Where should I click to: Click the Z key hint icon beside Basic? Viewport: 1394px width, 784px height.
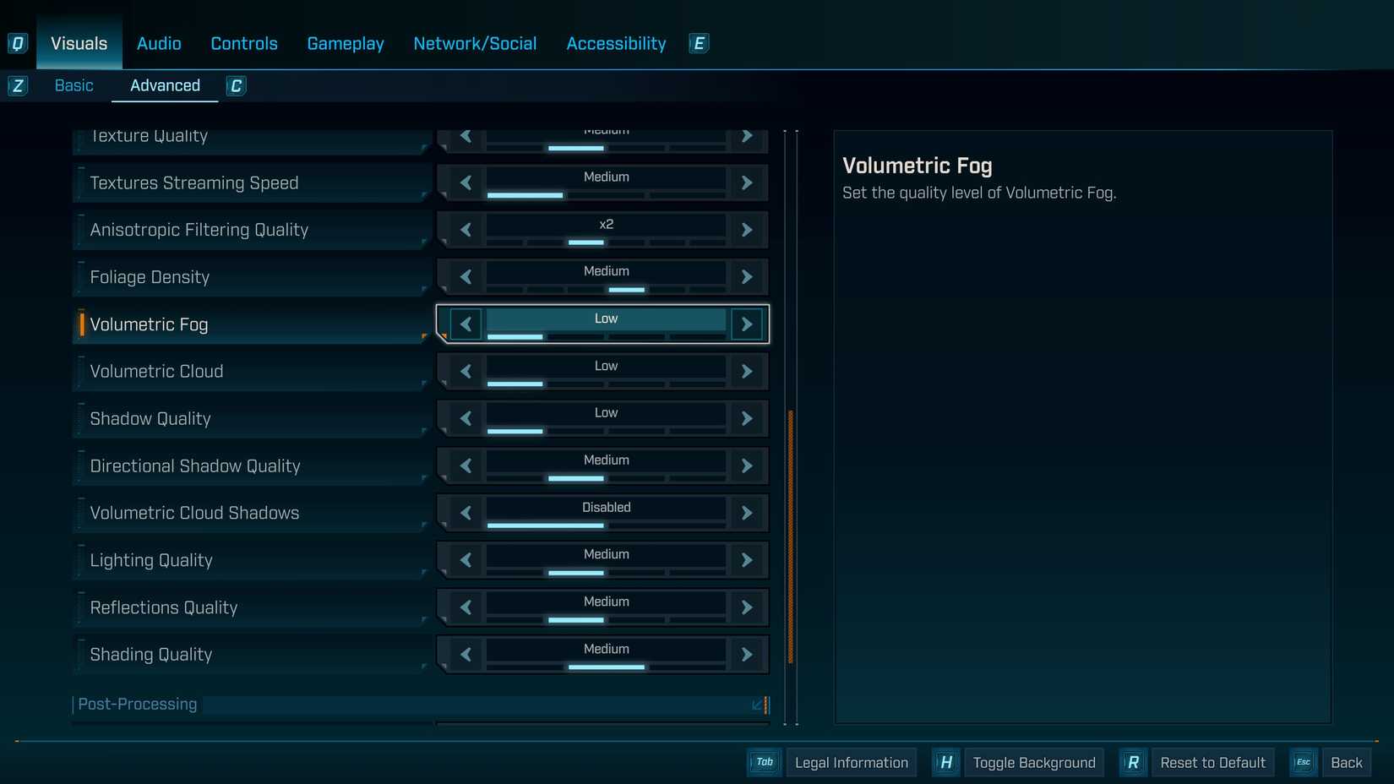[17, 85]
